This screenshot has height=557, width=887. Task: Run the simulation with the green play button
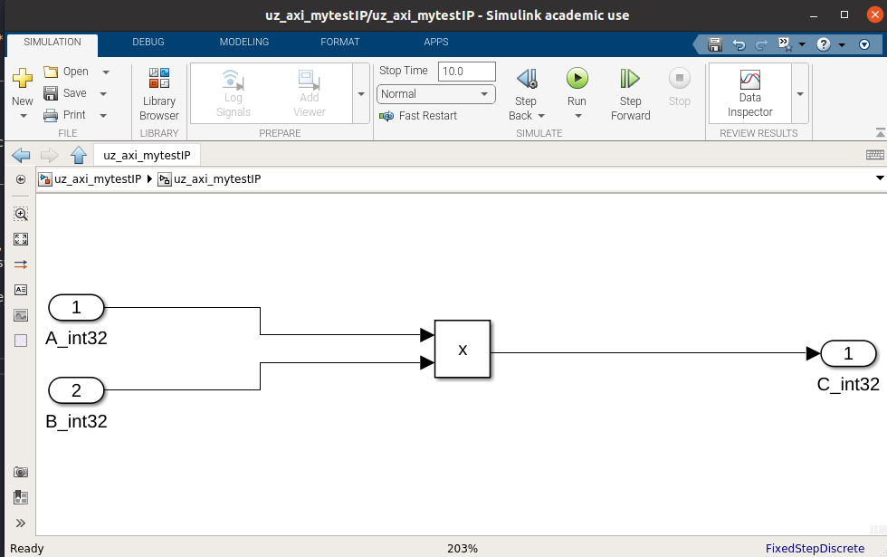pyautogui.click(x=577, y=78)
